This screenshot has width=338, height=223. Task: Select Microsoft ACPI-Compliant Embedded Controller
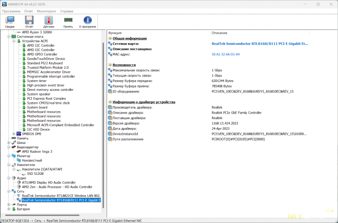(60, 125)
